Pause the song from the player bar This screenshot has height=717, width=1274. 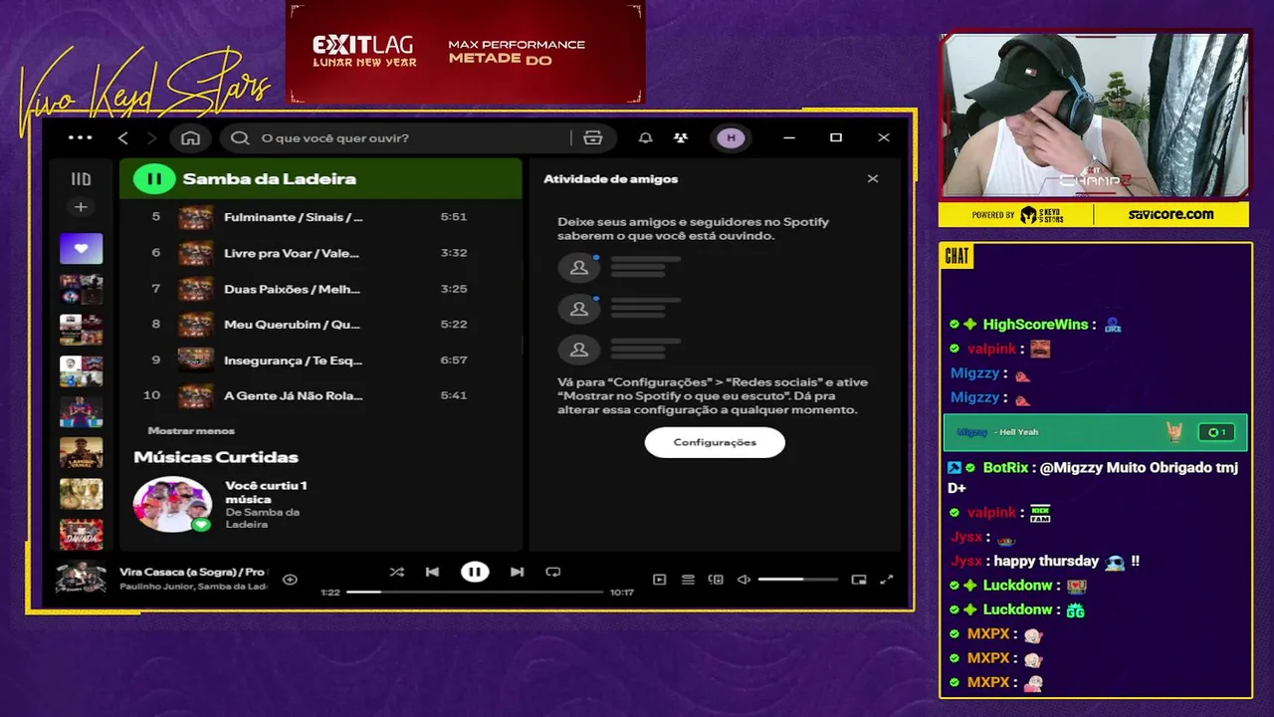[x=475, y=572]
